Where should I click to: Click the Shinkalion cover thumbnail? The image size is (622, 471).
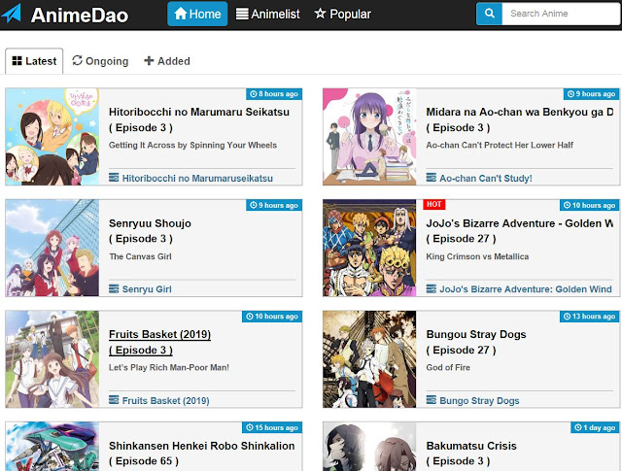(52, 447)
